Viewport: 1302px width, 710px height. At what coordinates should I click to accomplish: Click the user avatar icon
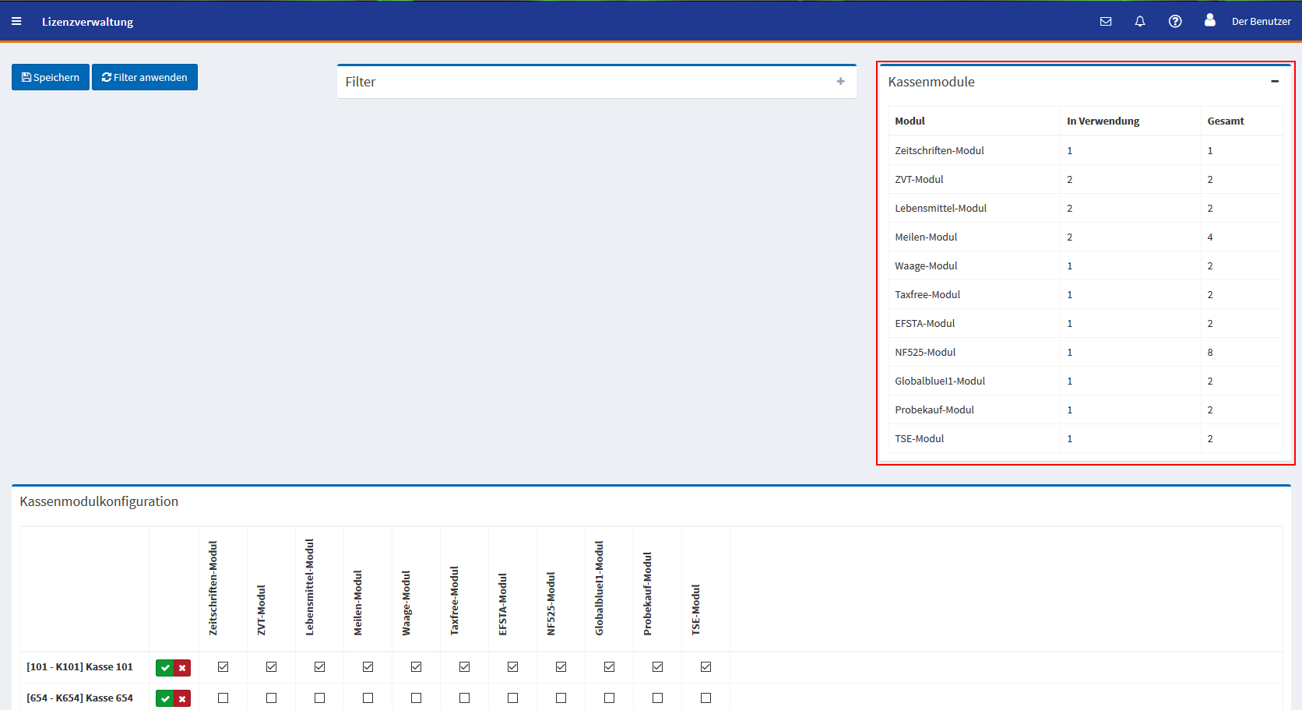point(1209,21)
